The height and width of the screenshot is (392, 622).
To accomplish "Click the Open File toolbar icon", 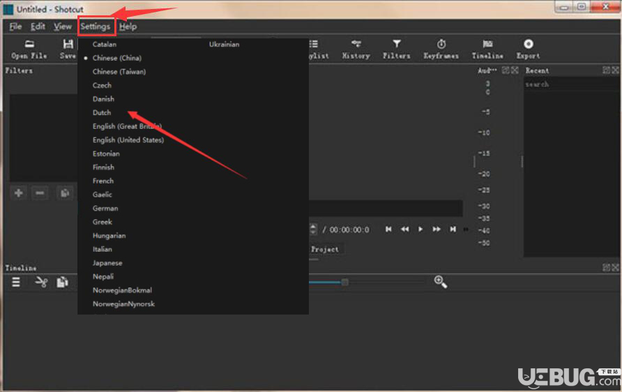I will pyautogui.click(x=29, y=50).
